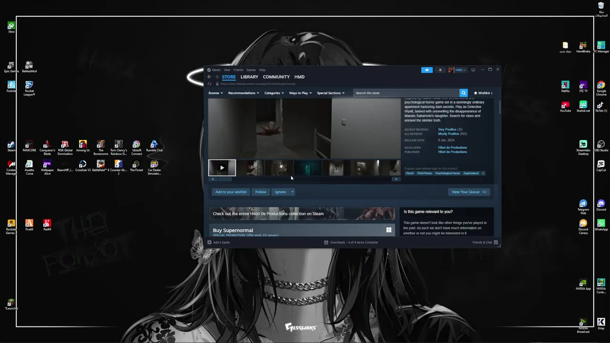The width and height of the screenshot is (610, 343).
Task: Click the screenshot strip scroll handle
Action: pos(224,179)
